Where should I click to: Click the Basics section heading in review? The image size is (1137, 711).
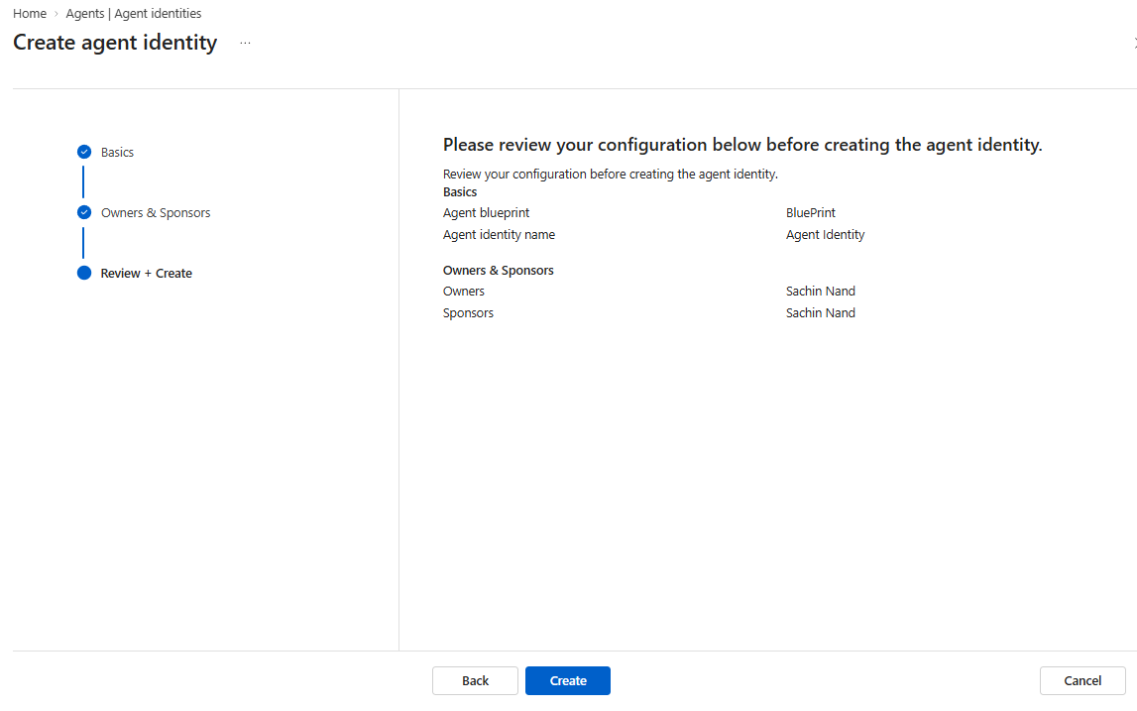point(460,192)
